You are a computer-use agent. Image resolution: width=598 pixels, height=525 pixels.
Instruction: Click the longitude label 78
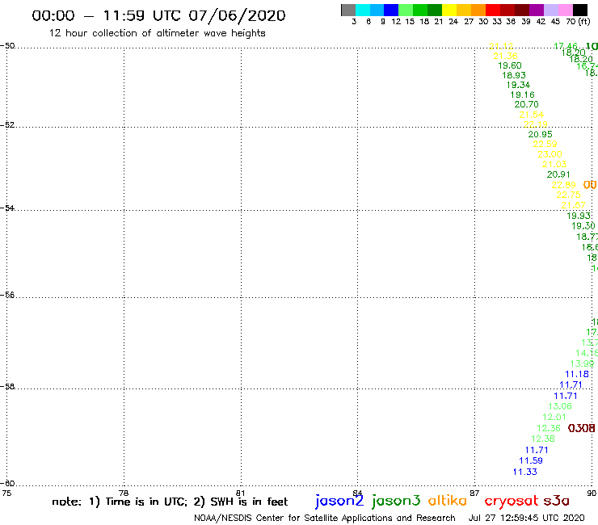(x=124, y=493)
